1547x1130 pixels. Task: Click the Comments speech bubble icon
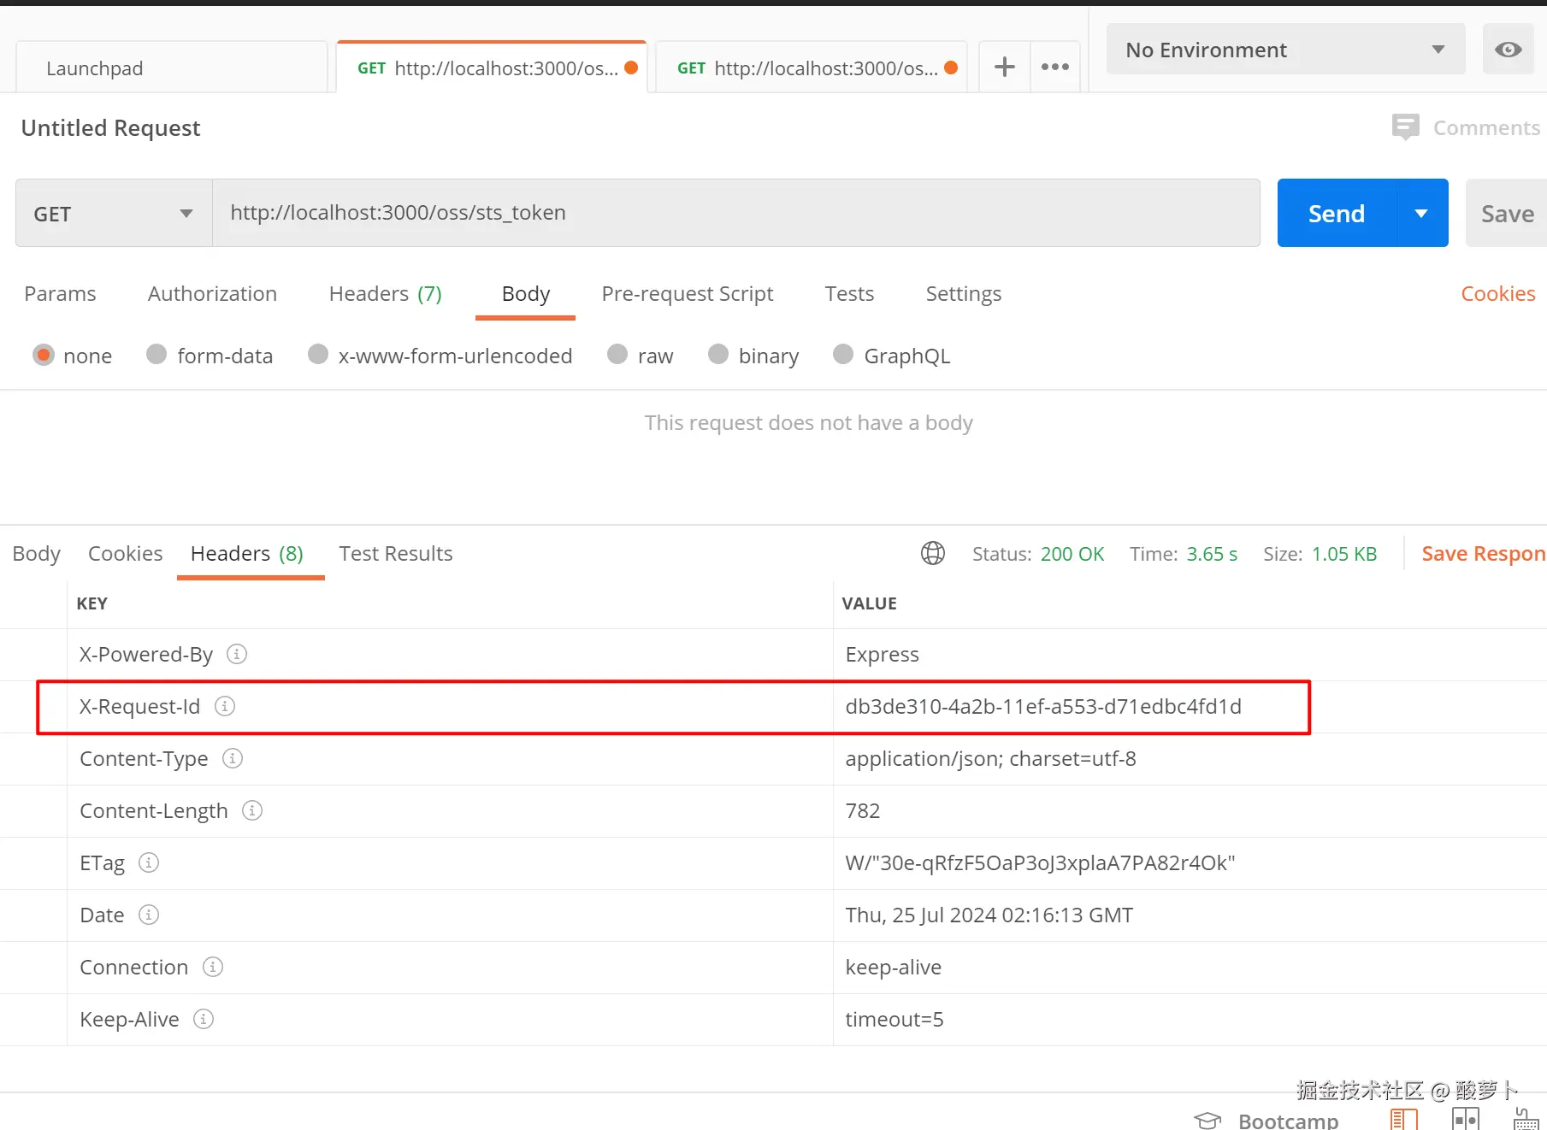[x=1405, y=127]
